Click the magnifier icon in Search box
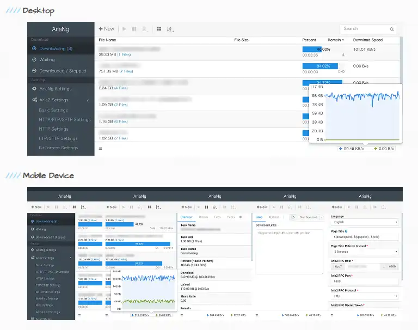This screenshot has height=330, width=418. pos(392,29)
